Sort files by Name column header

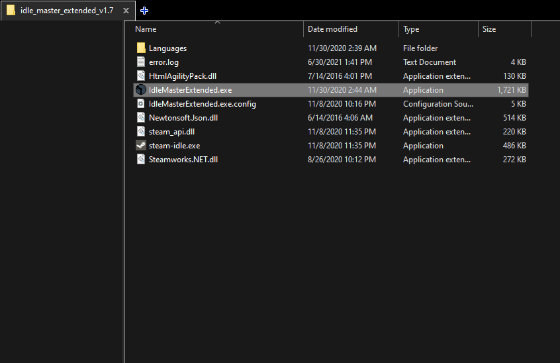pyautogui.click(x=146, y=29)
